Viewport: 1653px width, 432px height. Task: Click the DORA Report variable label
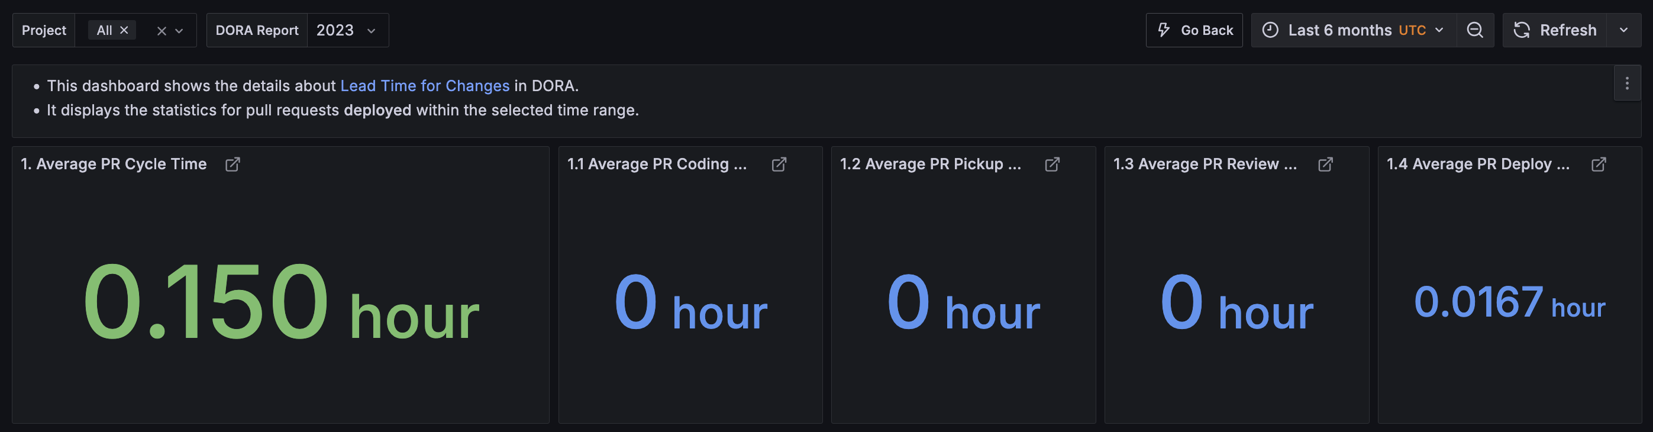(257, 30)
